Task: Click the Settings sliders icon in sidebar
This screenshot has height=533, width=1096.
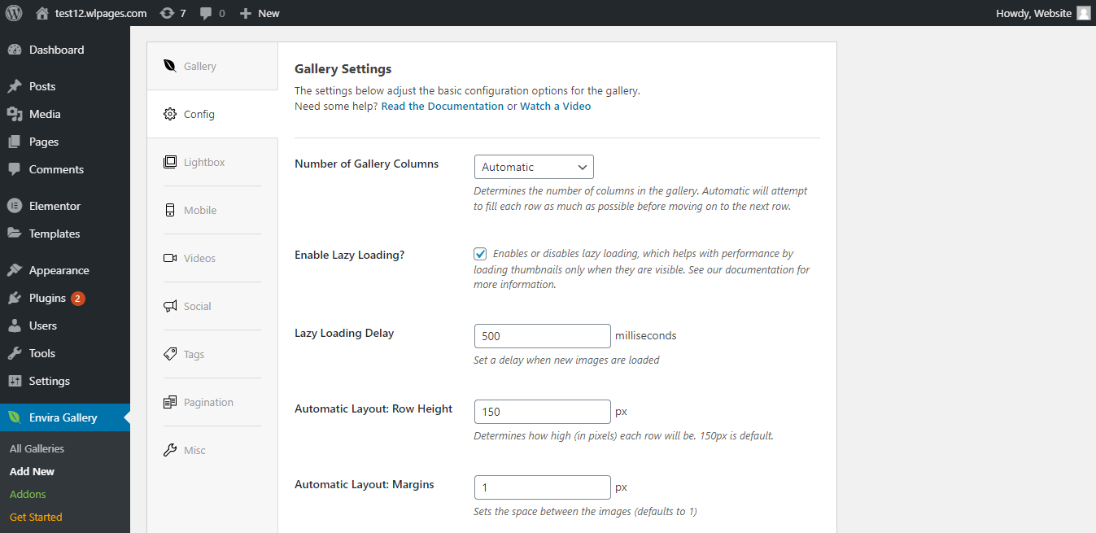Action: (15, 381)
